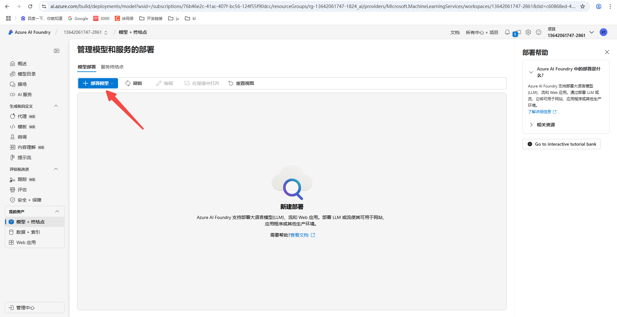Open the announcements megaphone icon
Image resolution: width=617 pixels, height=317 pixels.
tap(517, 33)
